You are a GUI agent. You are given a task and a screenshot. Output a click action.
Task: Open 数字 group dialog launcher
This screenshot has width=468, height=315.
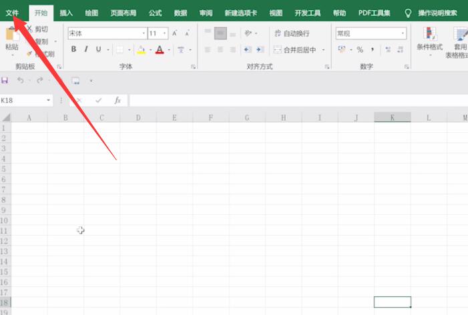407,67
